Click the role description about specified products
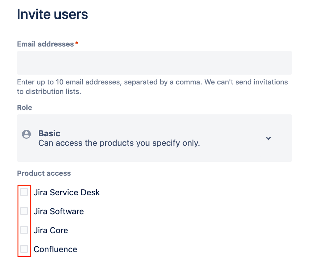The height and width of the screenshot is (259, 309). pyautogui.click(x=119, y=143)
